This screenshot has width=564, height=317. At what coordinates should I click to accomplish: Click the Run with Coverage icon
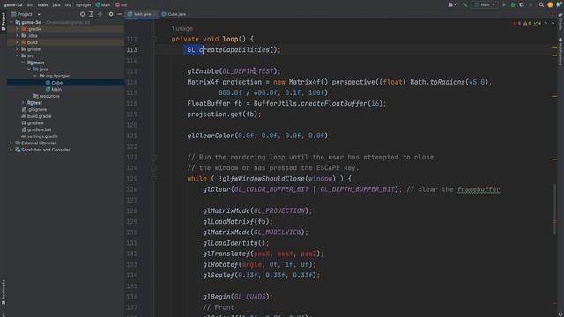522,5
